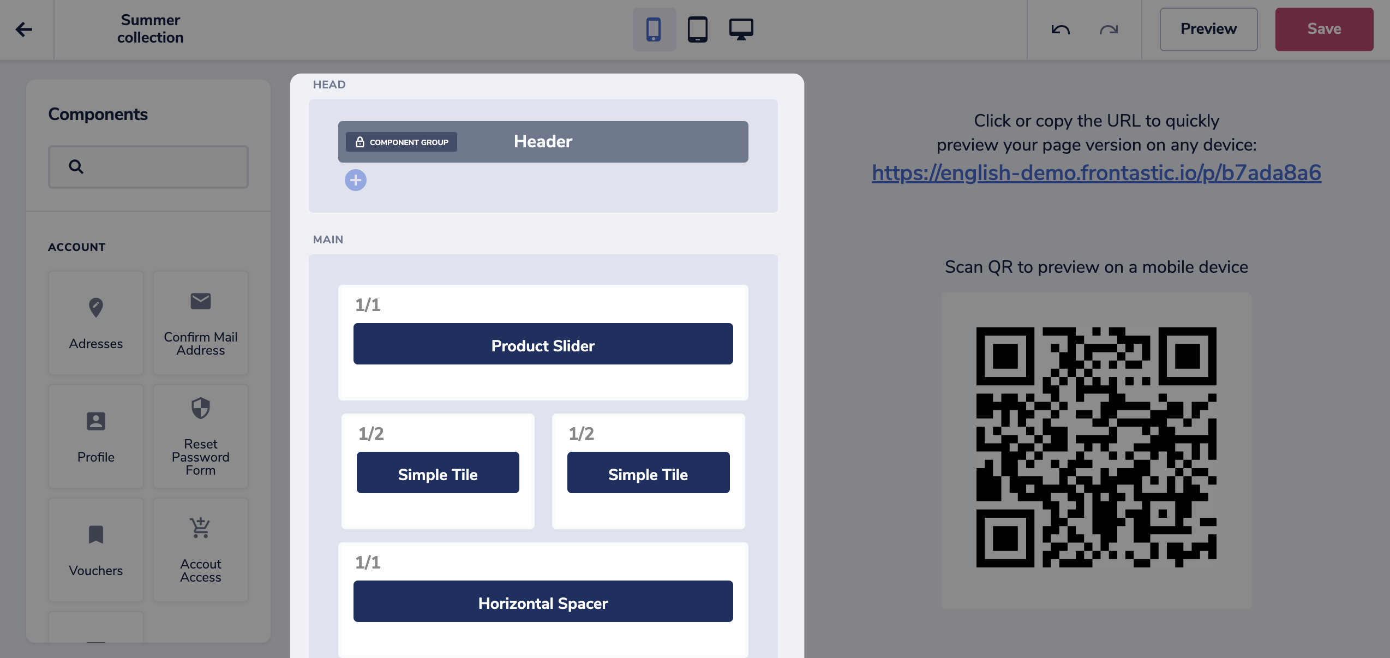Click the 1/1 label above Horizontal Spacer
Screen dimensions: 1390x658
click(368, 563)
